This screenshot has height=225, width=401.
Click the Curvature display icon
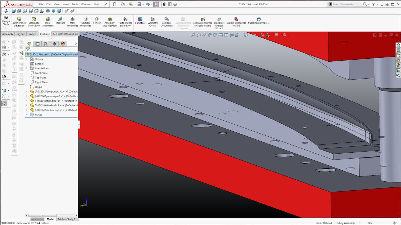click(x=140, y=21)
